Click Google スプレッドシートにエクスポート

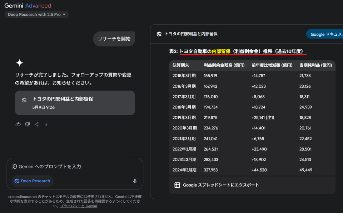(221, 185)
